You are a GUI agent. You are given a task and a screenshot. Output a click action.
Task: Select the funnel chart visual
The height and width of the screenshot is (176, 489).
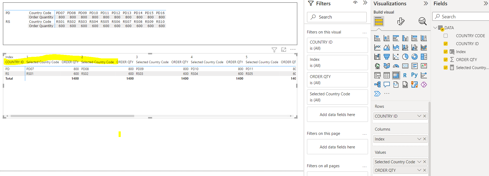click(x=387, y=57)
